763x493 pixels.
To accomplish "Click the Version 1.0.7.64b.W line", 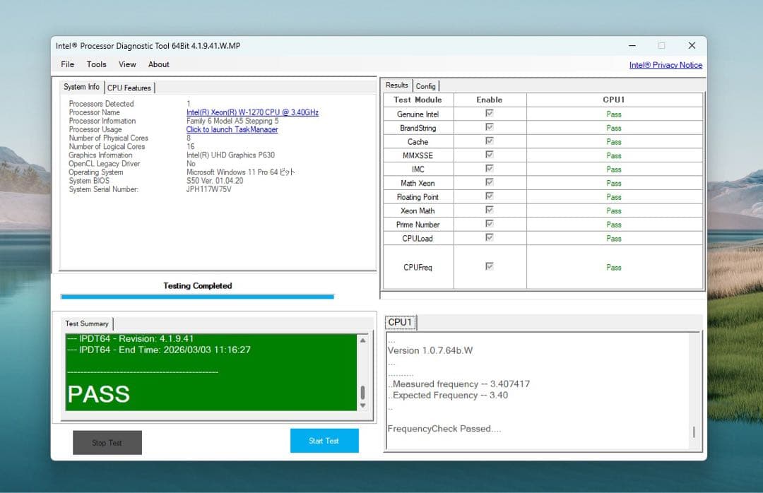I will tap(430, 350).
